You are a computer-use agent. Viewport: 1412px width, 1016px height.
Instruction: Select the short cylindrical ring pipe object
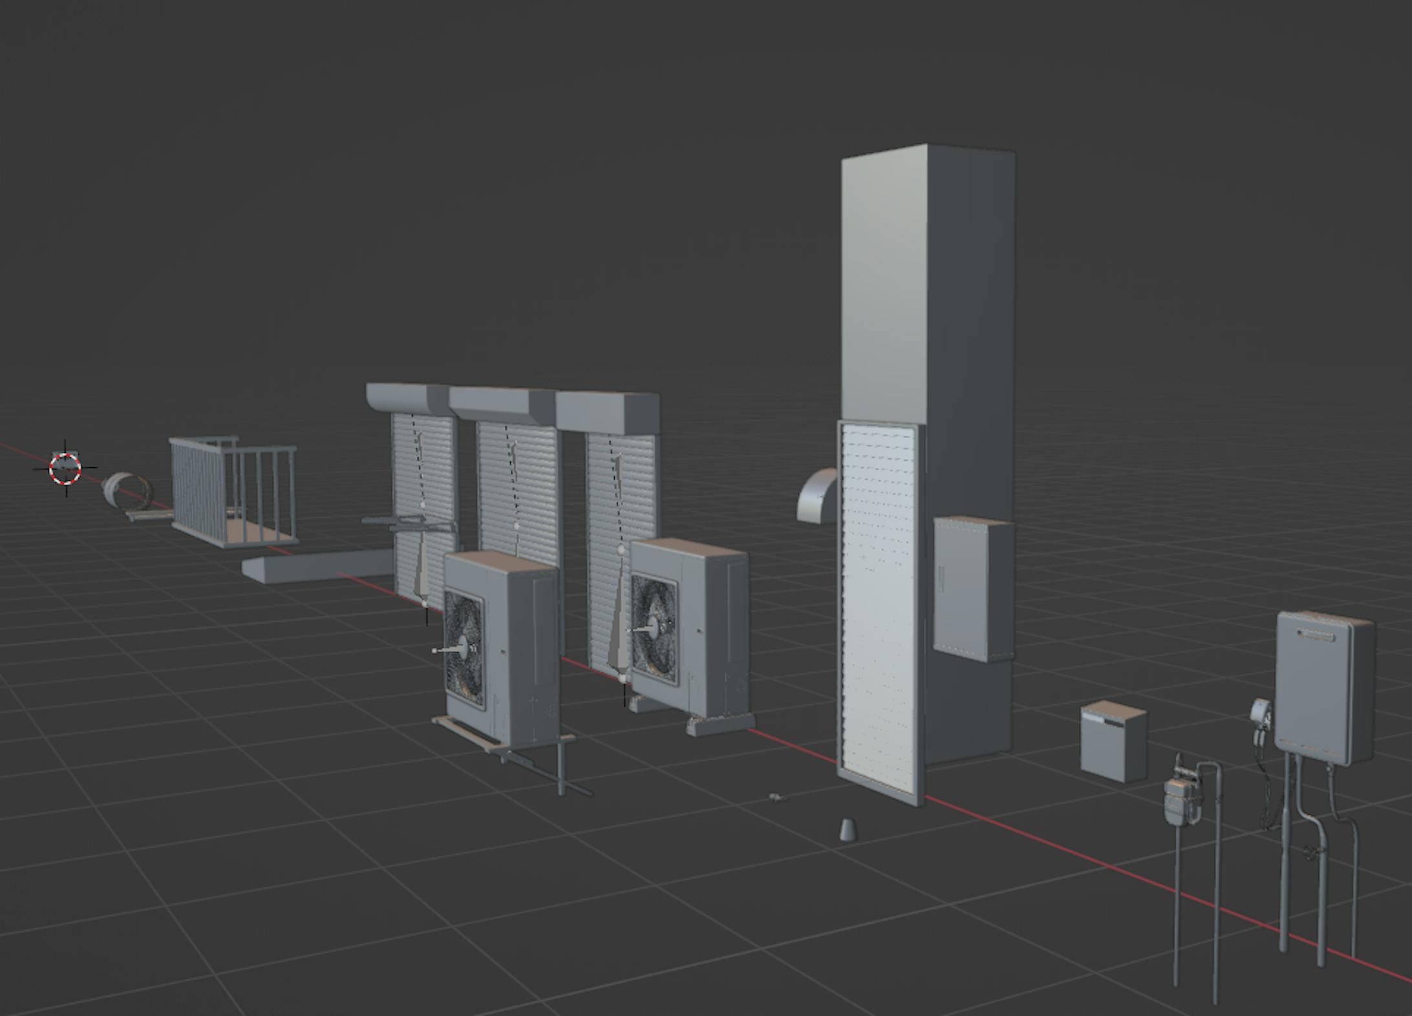[128, 491]
